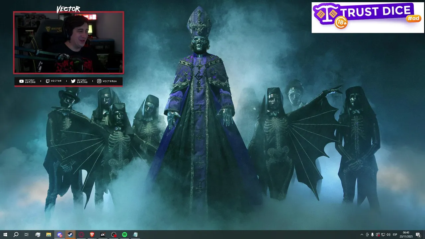425x239 pixels.
Task: Change the ESP input language indicator
Action: [x=395, y=235]
